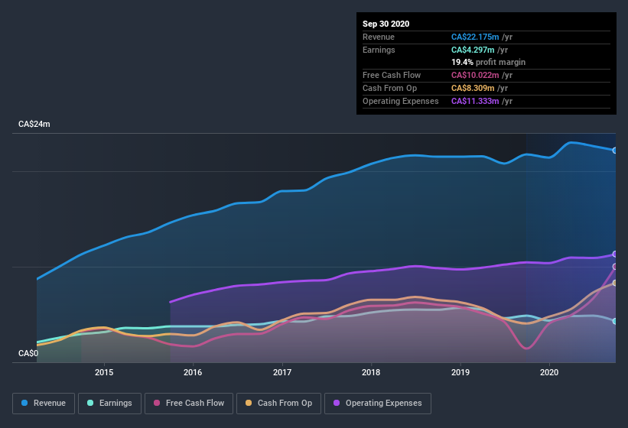Click the CA$22.175m revenue value in tooltip
The image size is (628, 428).
click(x=476, y=37)
